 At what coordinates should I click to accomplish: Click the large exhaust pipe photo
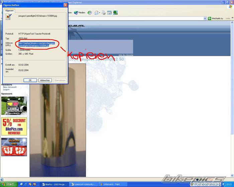coord(57,120)
